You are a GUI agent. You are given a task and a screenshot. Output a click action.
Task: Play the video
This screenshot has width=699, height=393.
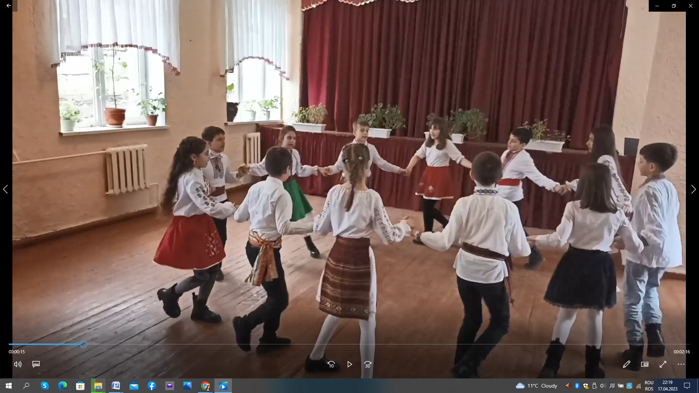349,364
